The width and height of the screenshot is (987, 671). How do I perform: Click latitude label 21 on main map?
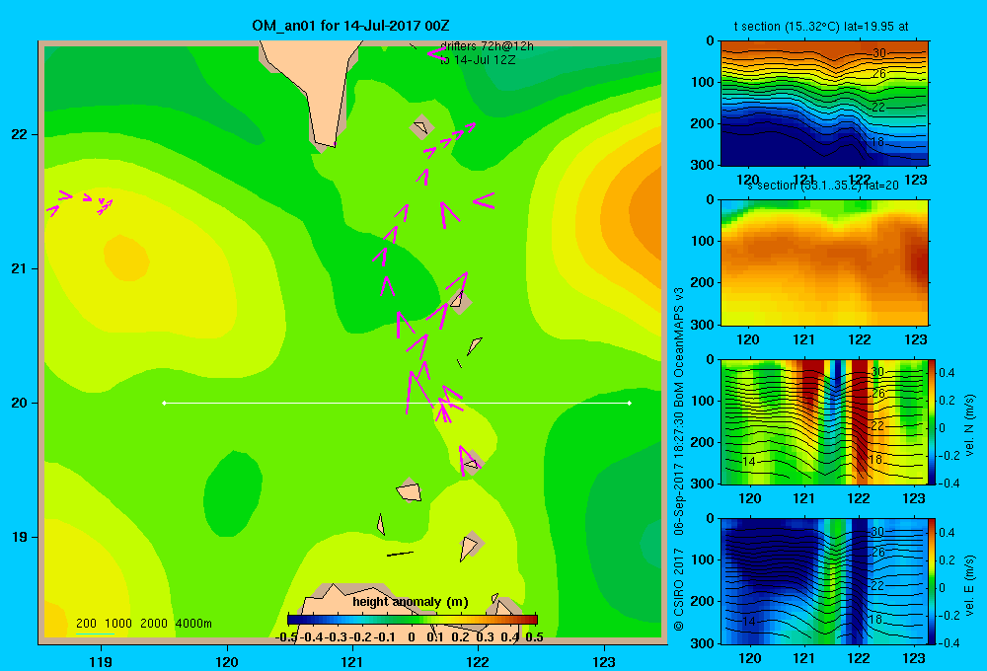[20, 268]
